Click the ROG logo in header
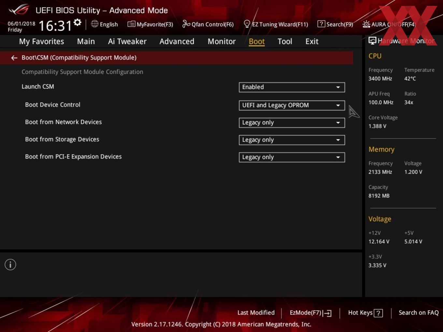This screenshot has width=443, height=332. (x=19, y=10)
